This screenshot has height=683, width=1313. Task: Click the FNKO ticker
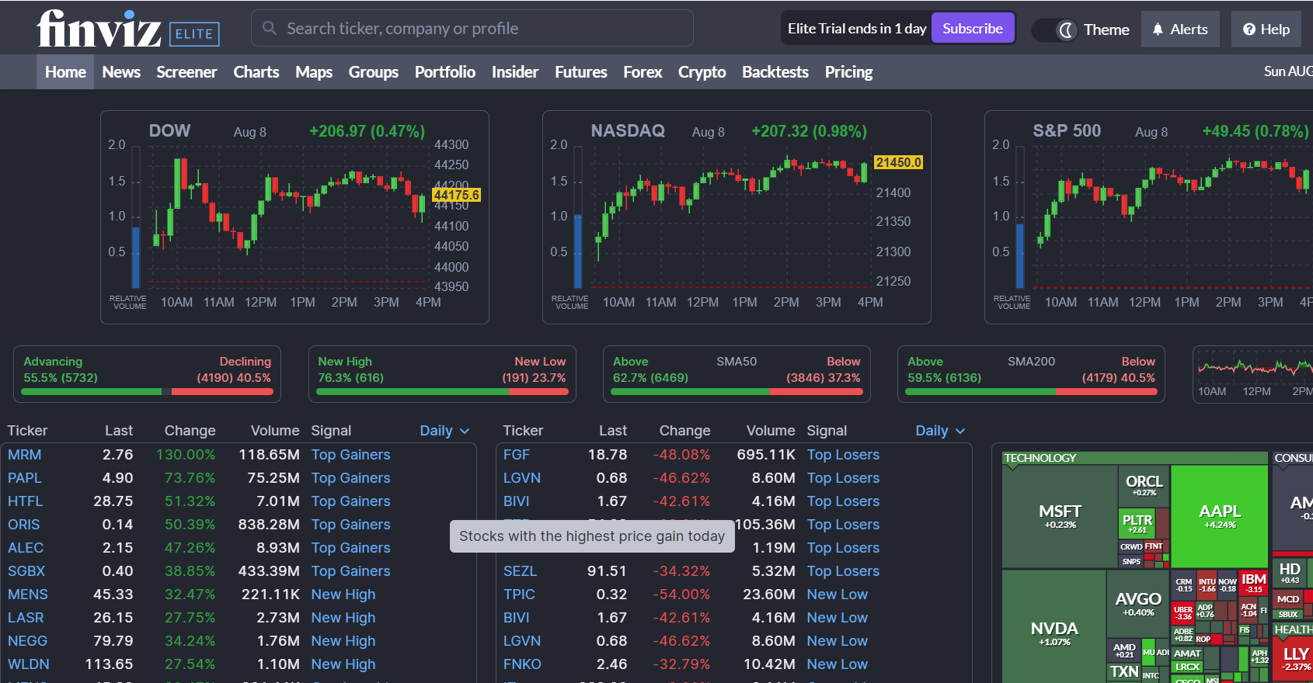(522, 664)
